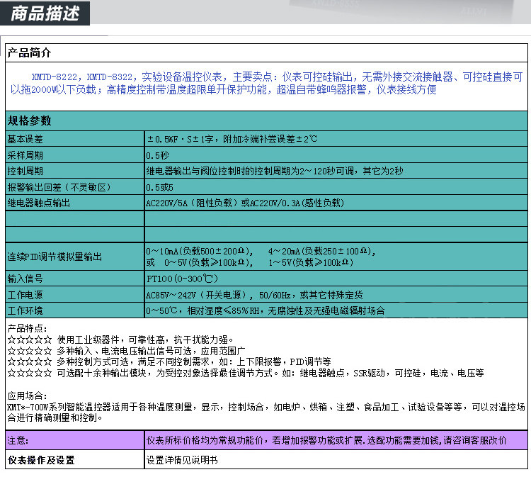This screenshot has height=477, width=531.
Task: Select the 0.5或5 value cell
Action: (x=336, y=187)
